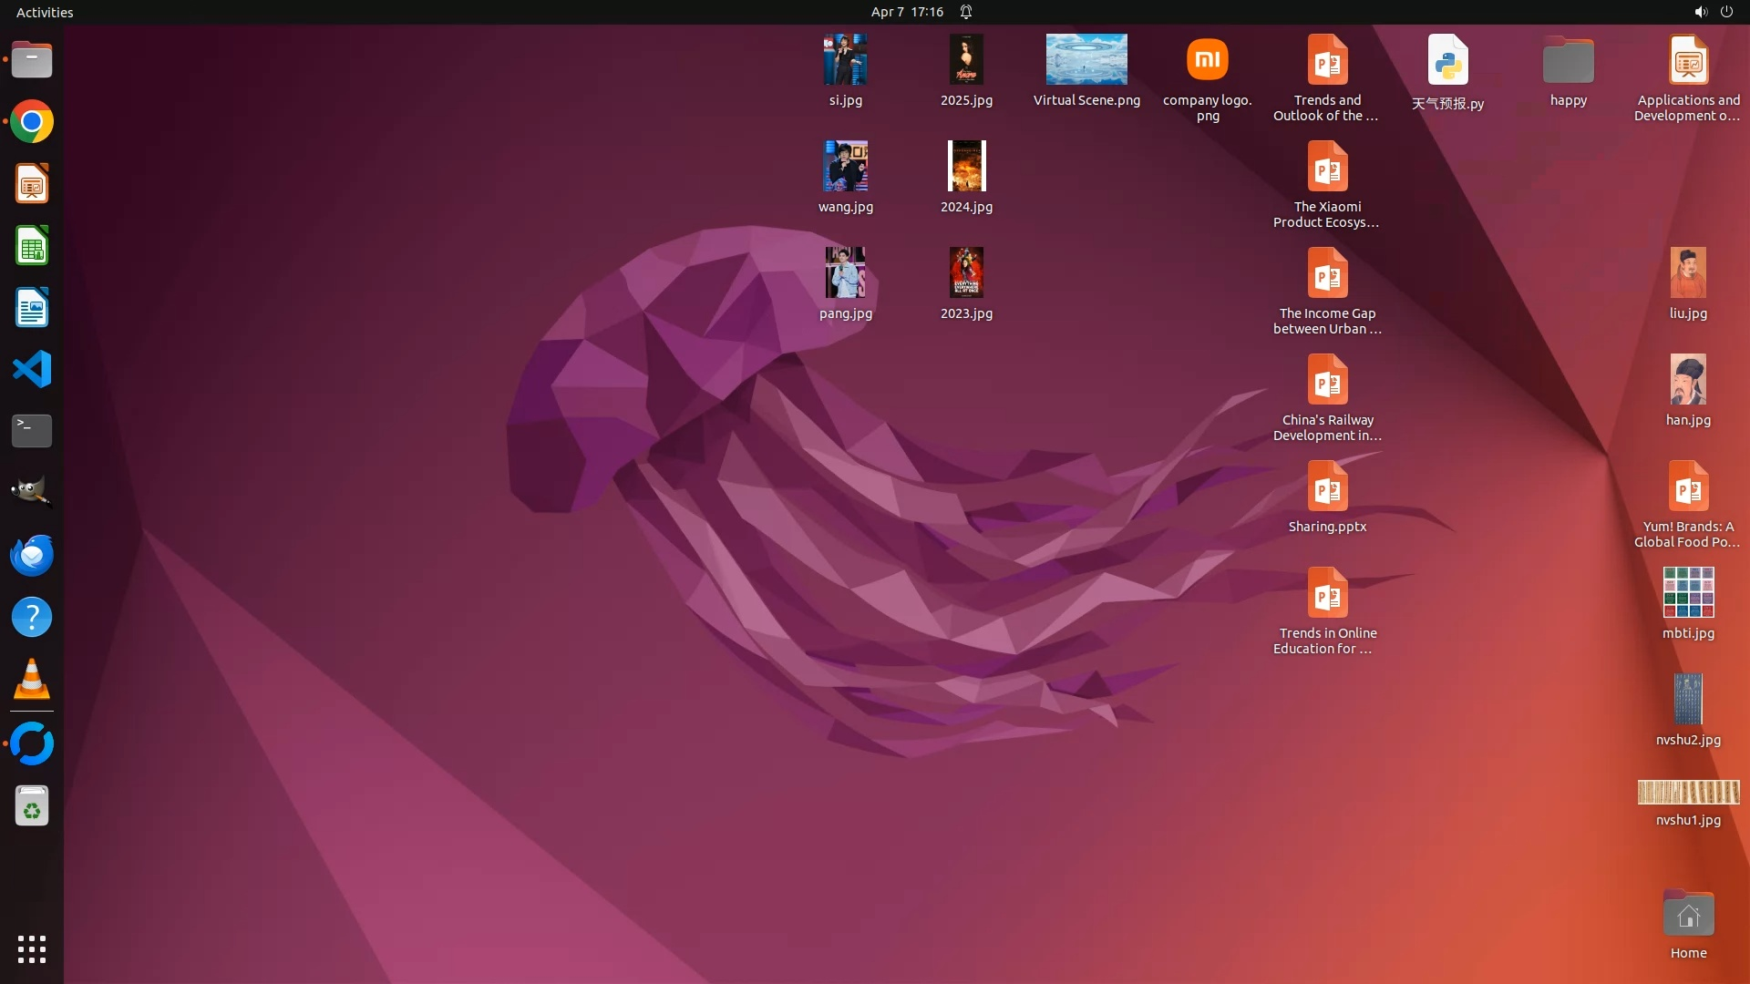
Task: Open Thunderbird mail from the dock
Action: (x=32, y=555)
